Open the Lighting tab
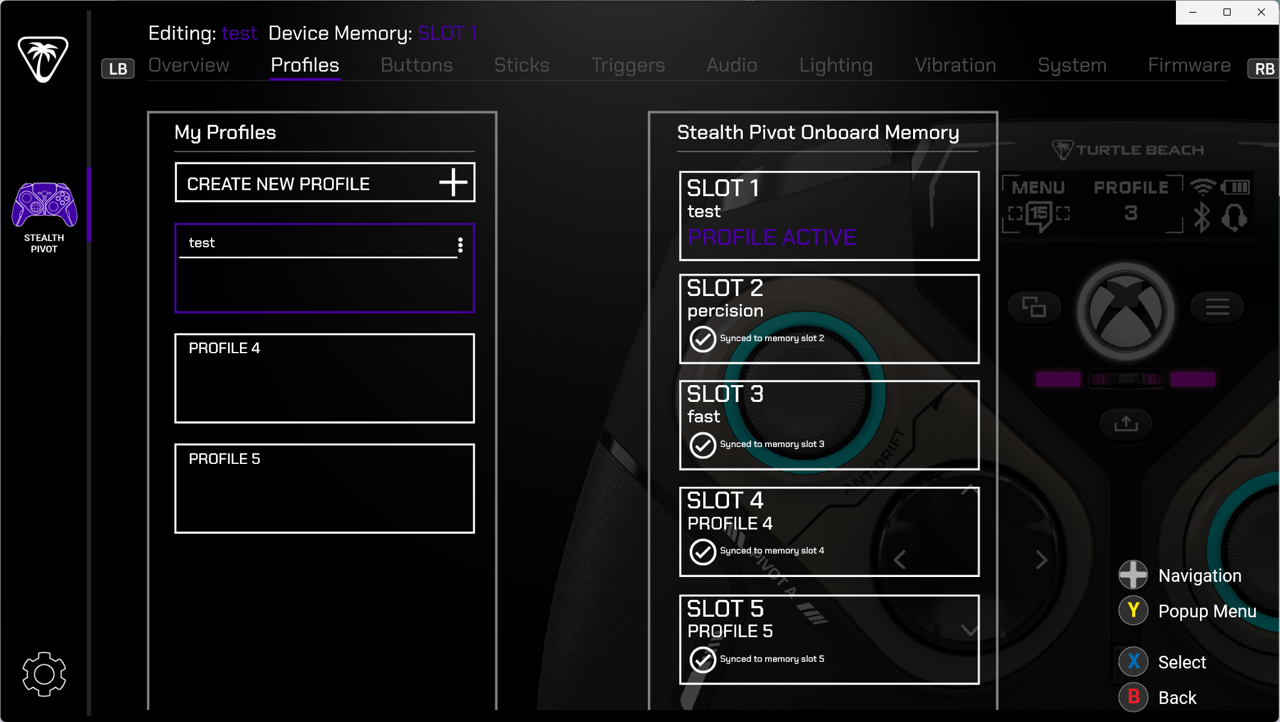The height and width of the screenshot is (722, 1280). 835,65
